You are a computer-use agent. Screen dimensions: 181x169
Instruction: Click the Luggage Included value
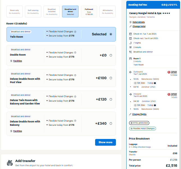coord(172,146)
